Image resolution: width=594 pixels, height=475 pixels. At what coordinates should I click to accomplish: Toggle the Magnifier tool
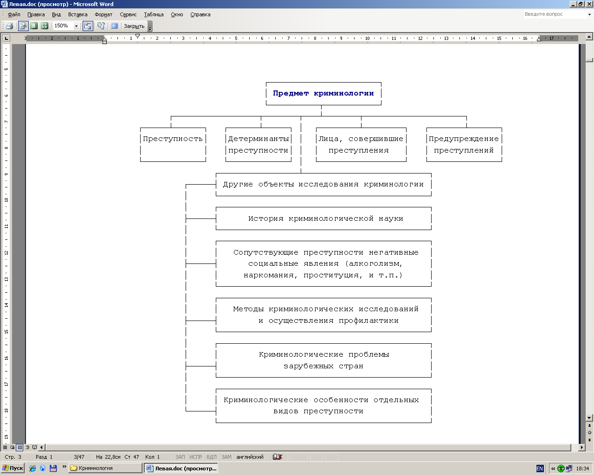[x=23, y=26]
